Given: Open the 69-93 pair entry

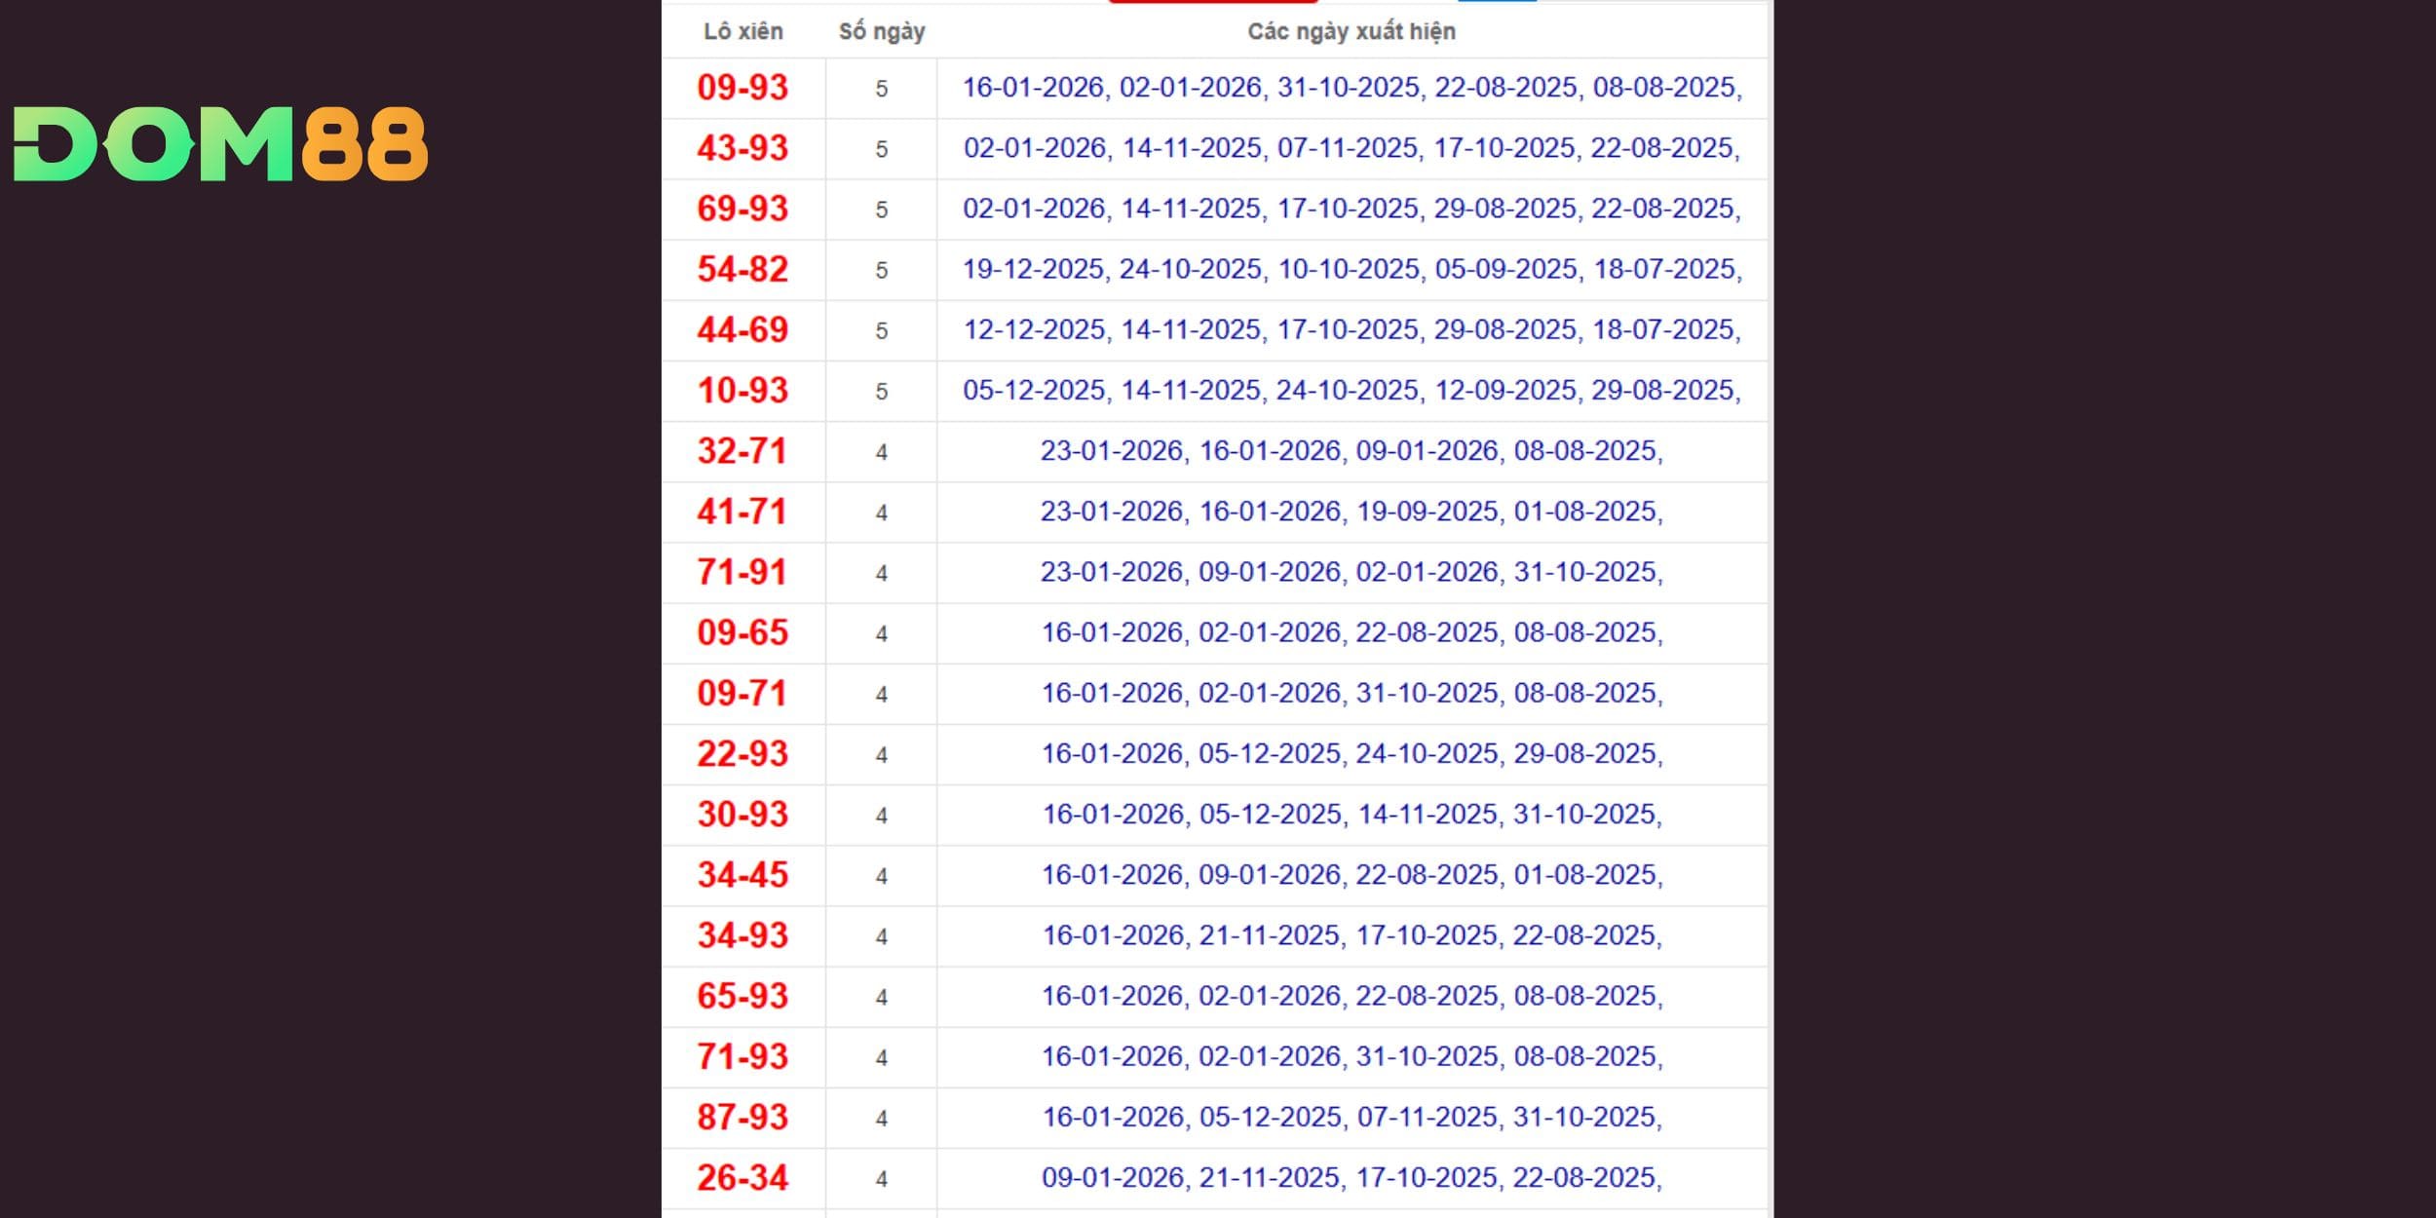Looking at the screenshot, I should (742, 209).
